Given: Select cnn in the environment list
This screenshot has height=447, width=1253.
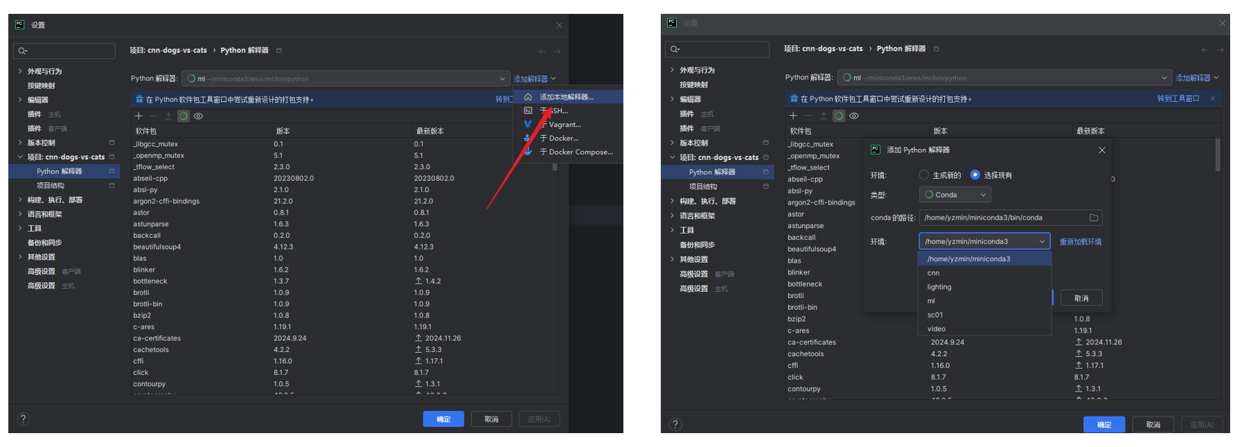Looking at the screenshot, I should click(x=933, y=273).
